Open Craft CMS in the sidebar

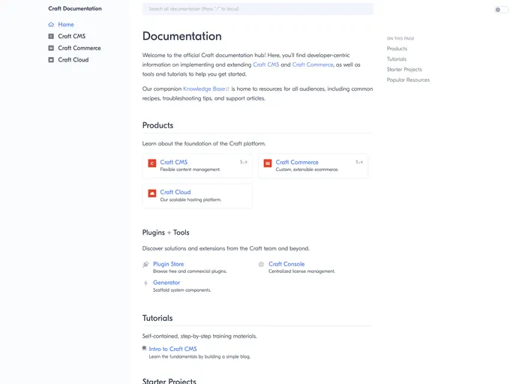[x=72, y=36]
